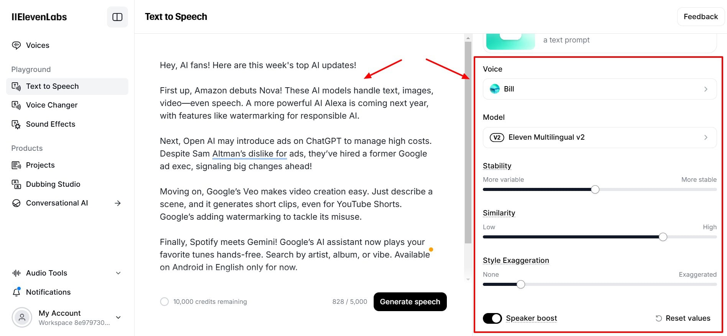Click the My Account avatar icon

pyautogui.click(x=22, y=317)
